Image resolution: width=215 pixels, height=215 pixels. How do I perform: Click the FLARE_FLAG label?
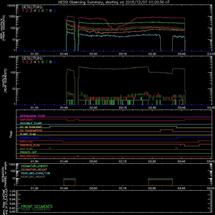point(28,134)
